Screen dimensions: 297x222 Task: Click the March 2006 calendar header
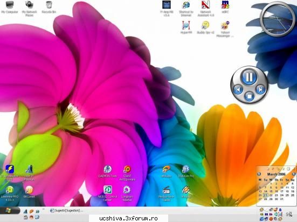[x=276, y=174]
